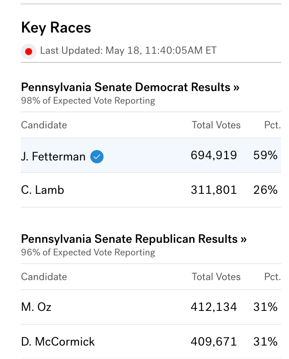Click the Last Updated timestamp text
Screen dimensions: 289x359
tap(128, 51)
